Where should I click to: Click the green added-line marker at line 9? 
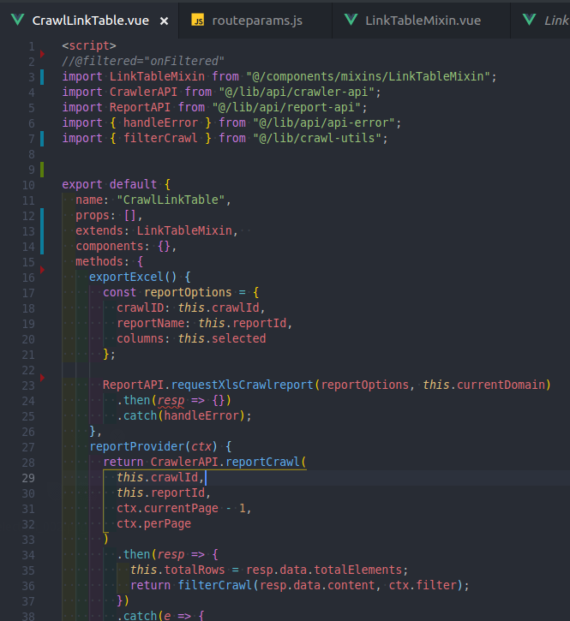pos(42,170)
